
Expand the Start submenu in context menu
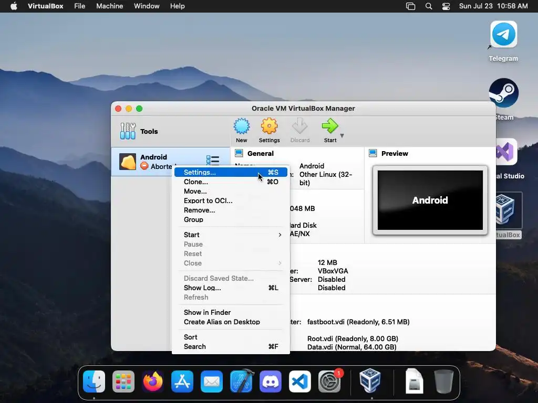(231, 235)
